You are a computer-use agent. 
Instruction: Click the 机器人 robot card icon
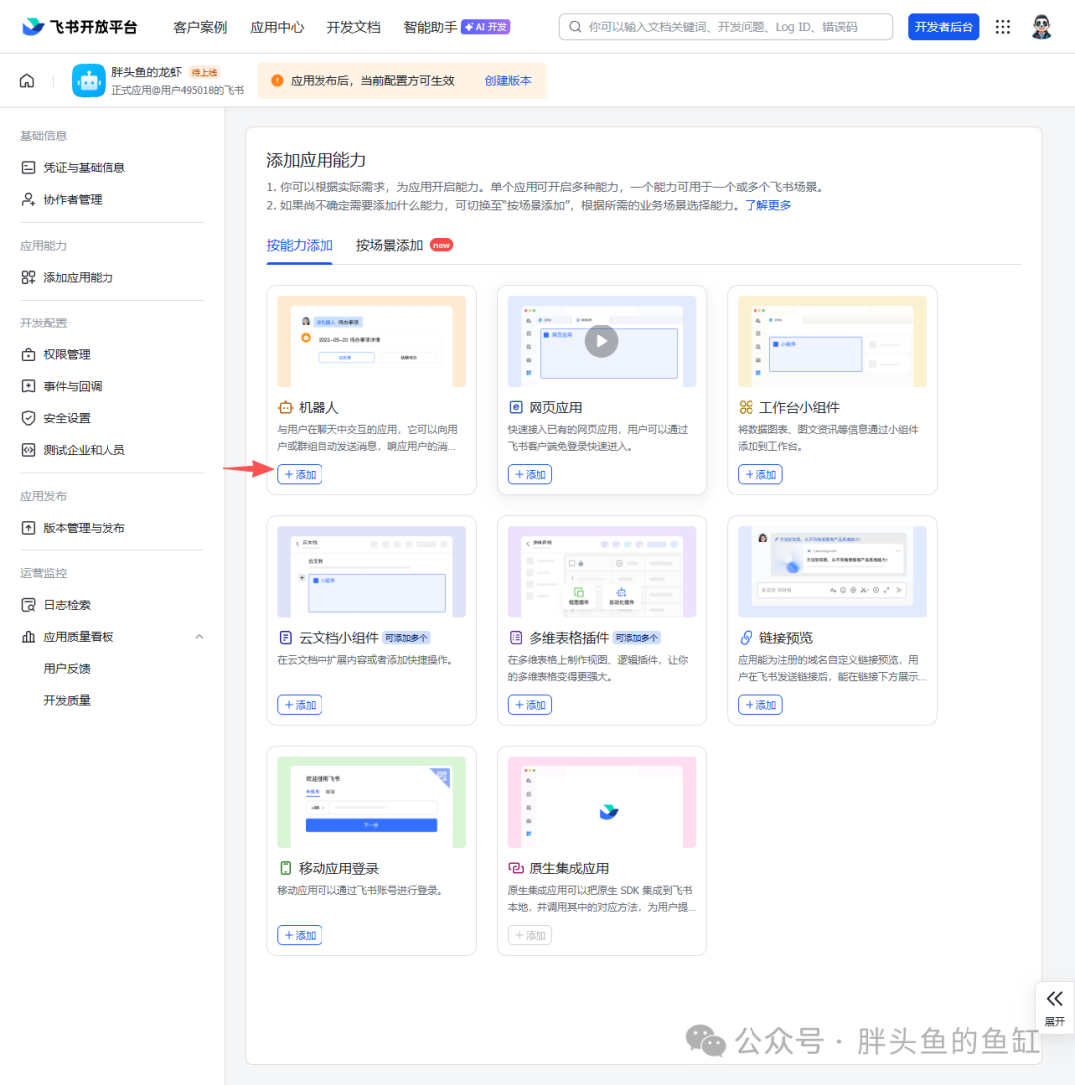(x=285, y=407)
